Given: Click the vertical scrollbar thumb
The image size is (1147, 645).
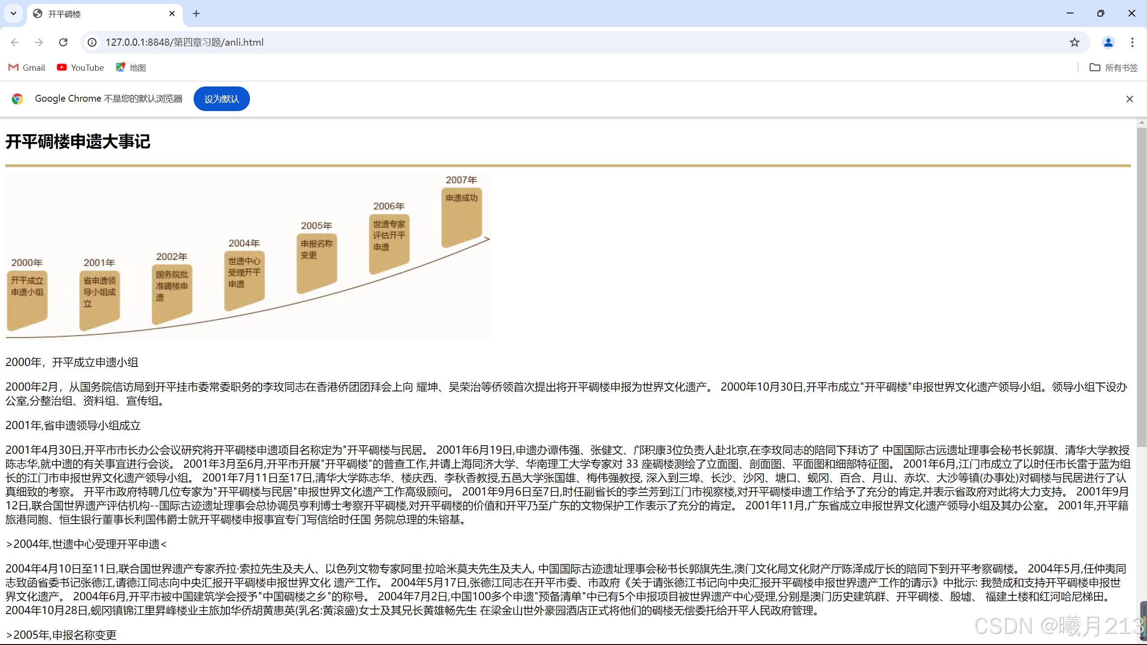Looking at the screenshot, I should 1141,287.
